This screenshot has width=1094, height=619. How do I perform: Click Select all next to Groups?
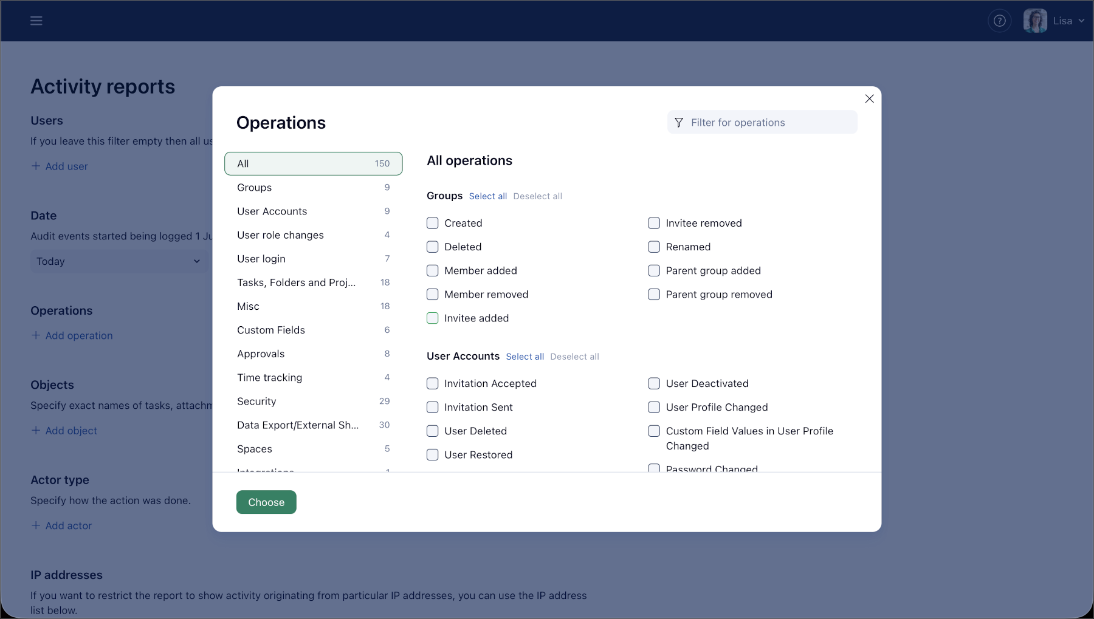pyautogui.click(x=487, y=196)
